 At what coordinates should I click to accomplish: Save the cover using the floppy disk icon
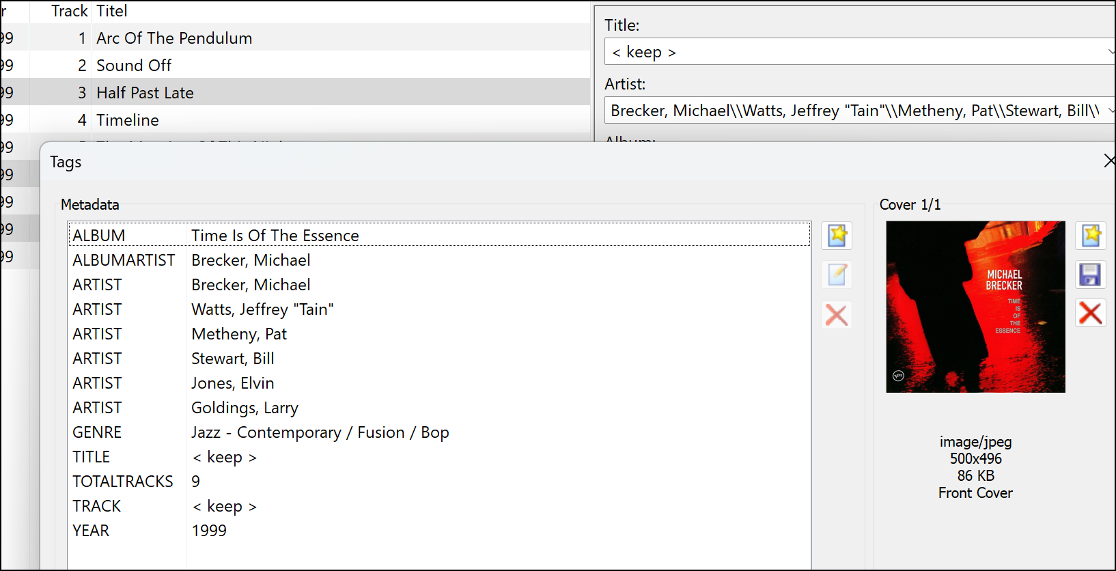point(1090,275)
